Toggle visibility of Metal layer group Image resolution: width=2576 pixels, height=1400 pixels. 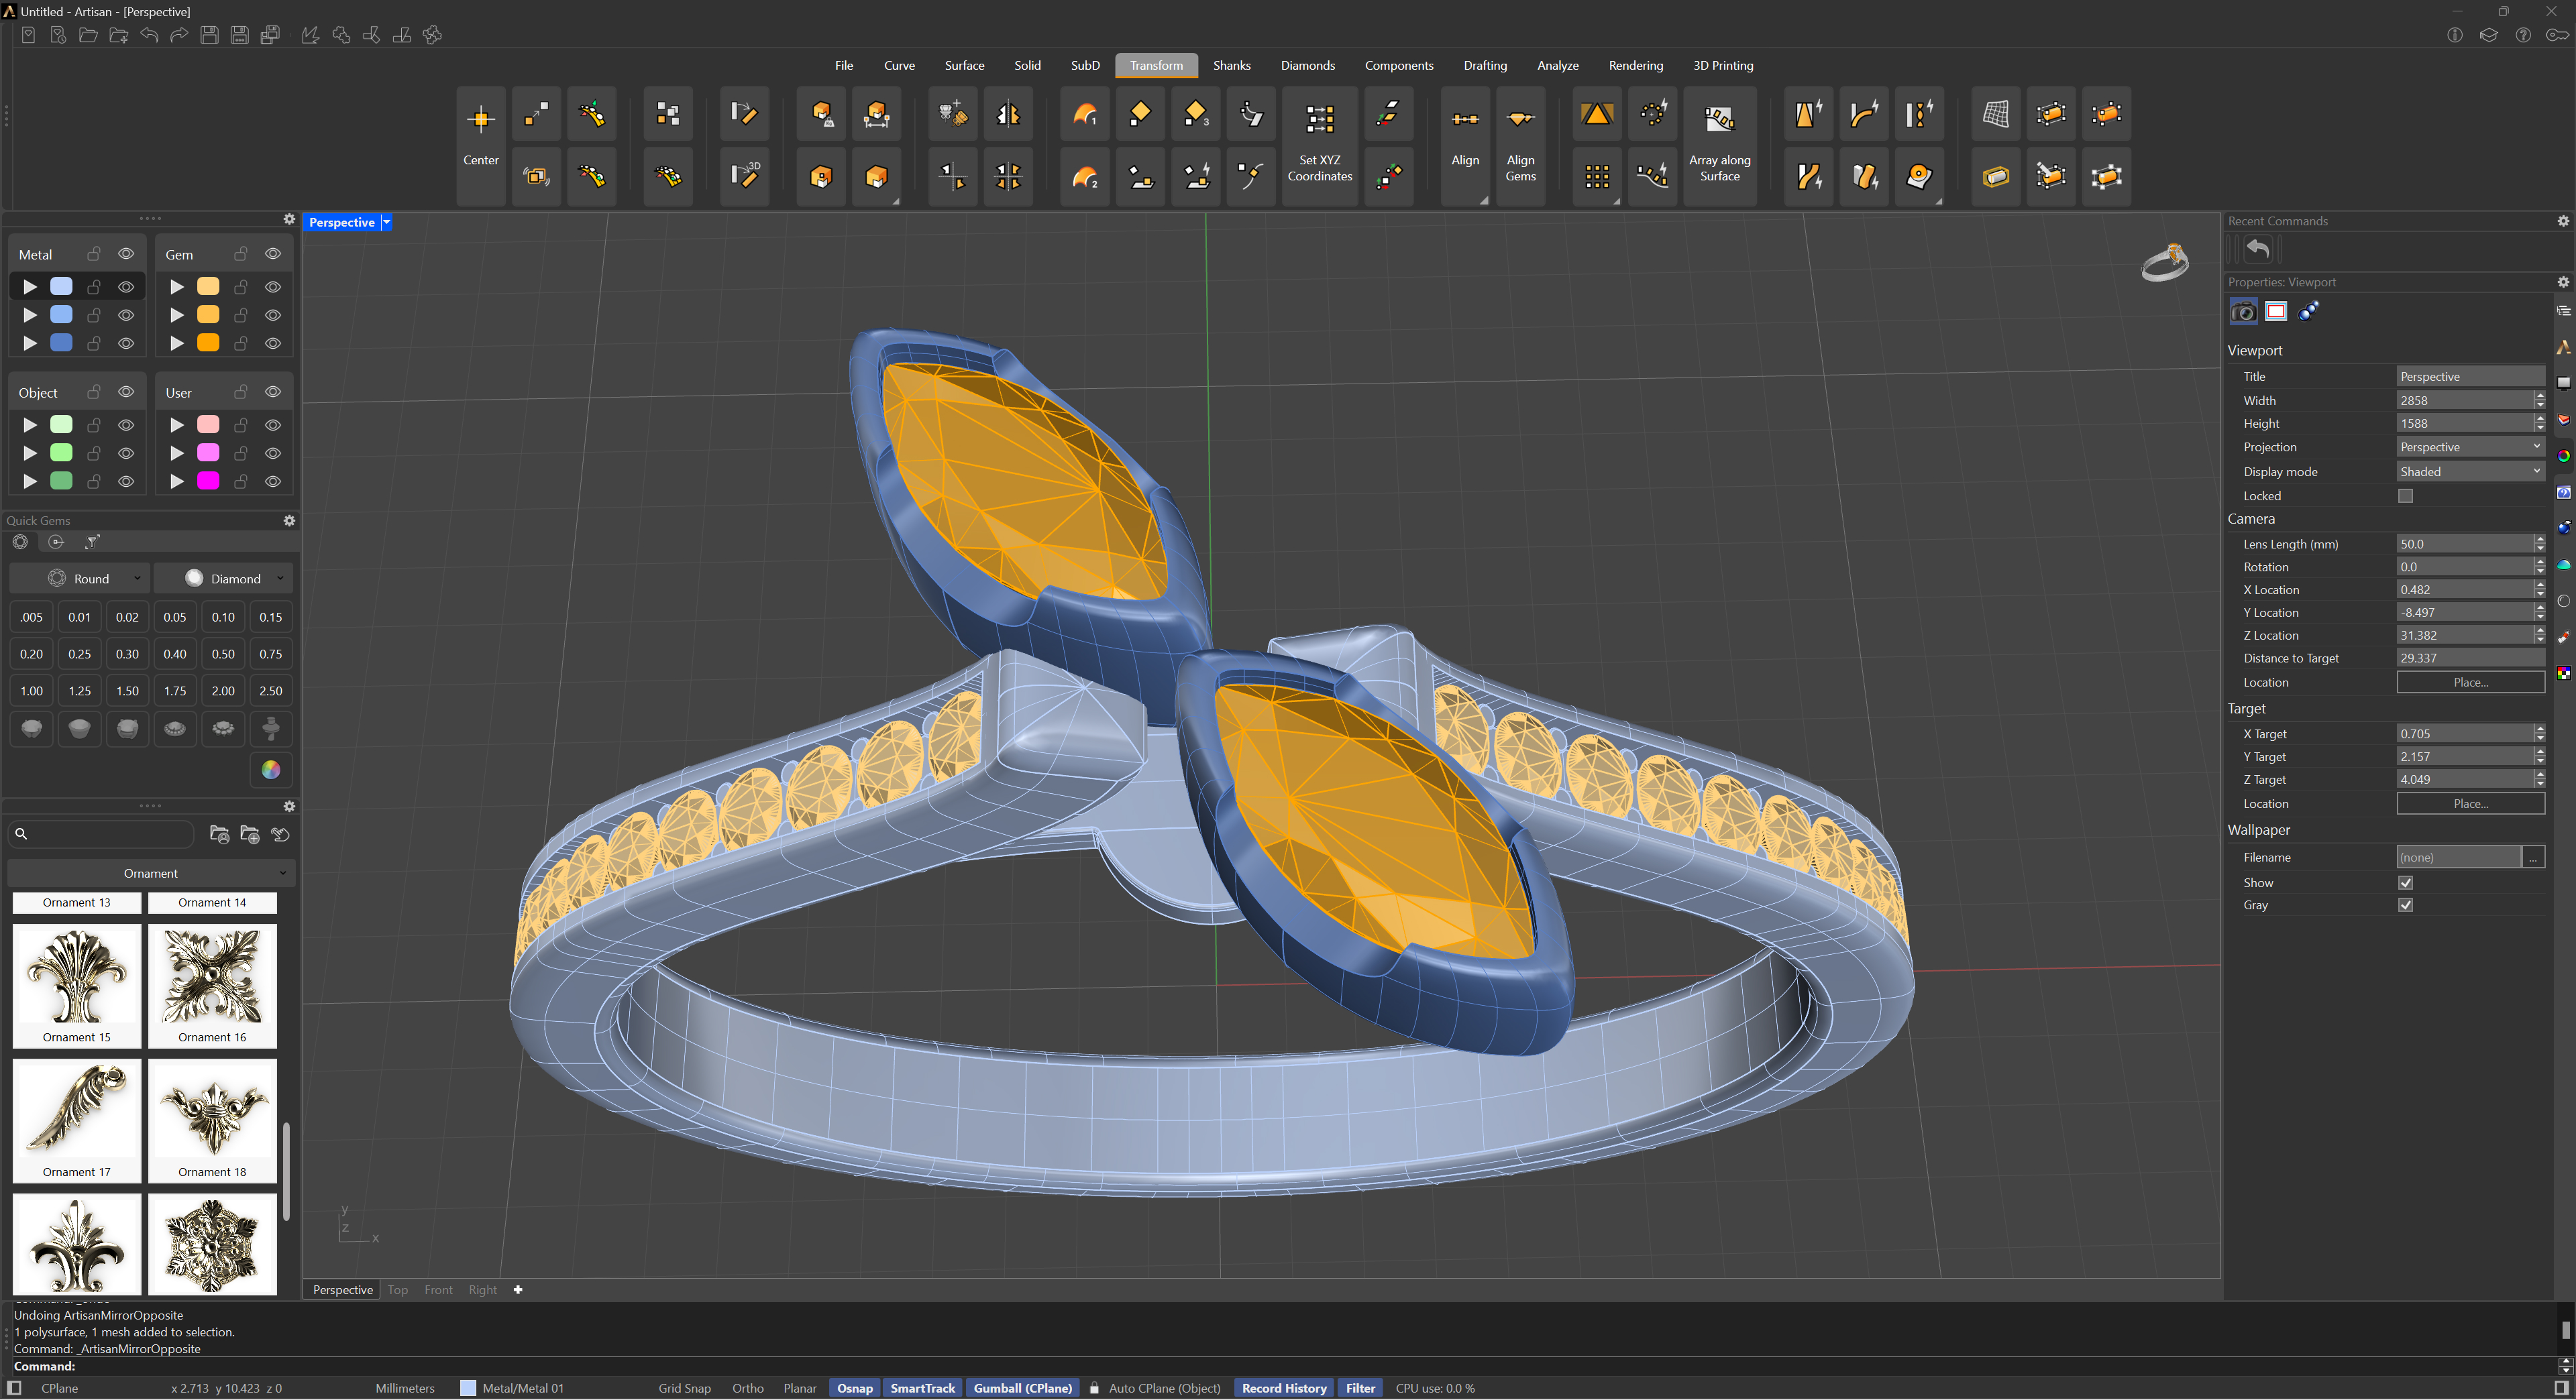point(126,254)
